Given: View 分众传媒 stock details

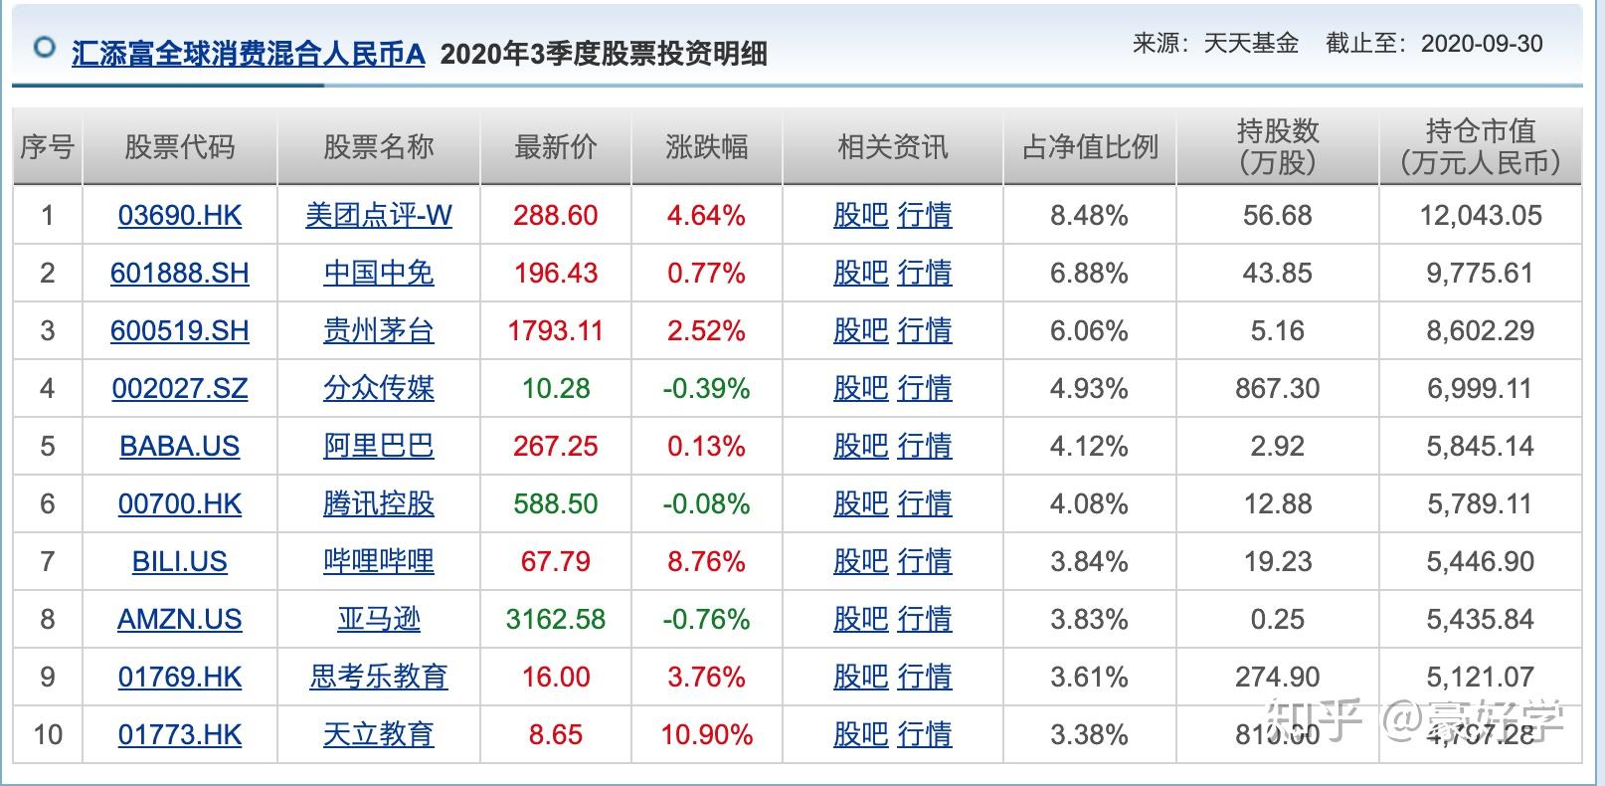Looking at the screenshot, I should point(380,389).
